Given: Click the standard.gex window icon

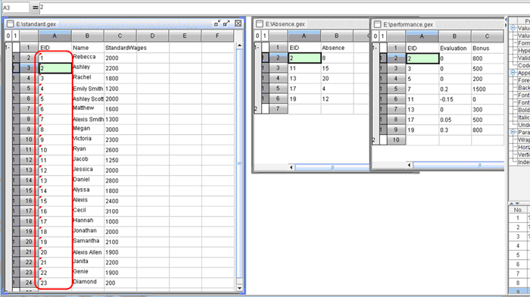Looking at the screenshot, I should 10,24.
